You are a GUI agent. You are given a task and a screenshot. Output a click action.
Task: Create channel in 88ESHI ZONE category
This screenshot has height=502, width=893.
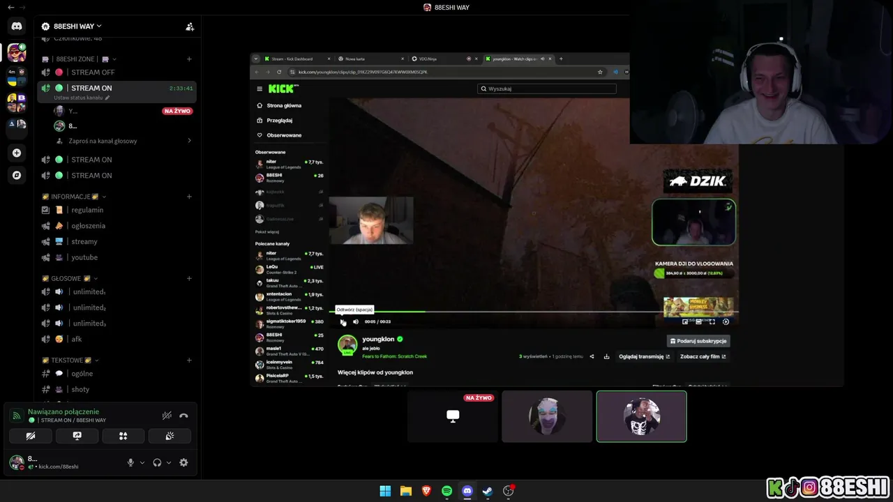[x=189, y=59]
